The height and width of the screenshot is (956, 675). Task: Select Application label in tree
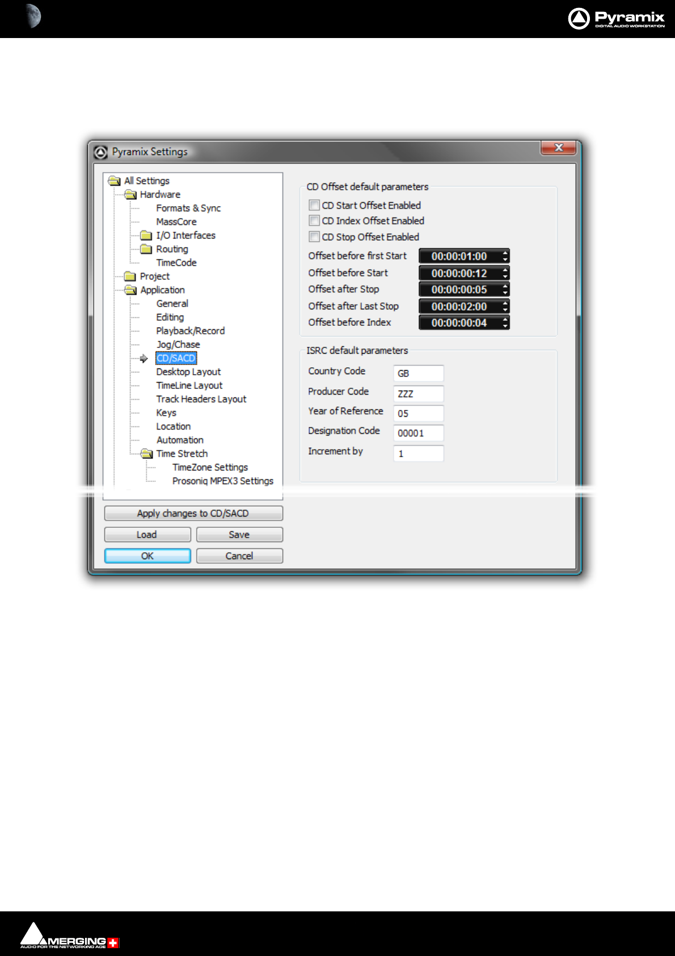[x=163, y=290]
